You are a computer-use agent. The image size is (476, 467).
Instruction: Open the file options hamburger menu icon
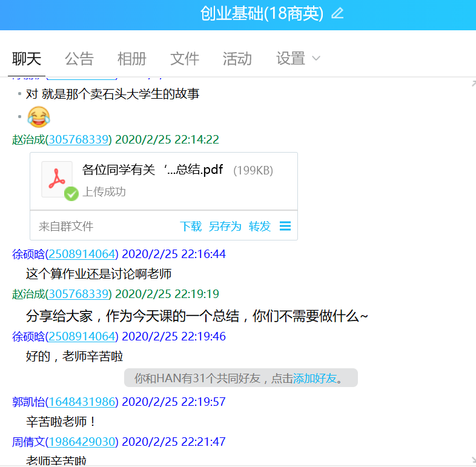[x=285, y=226]
